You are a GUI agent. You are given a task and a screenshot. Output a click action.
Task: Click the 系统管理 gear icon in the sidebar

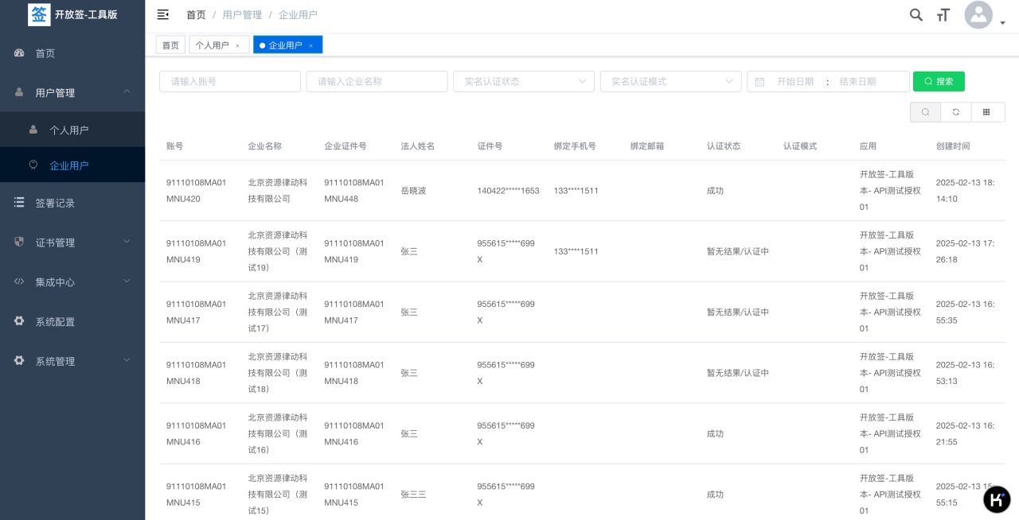click(x=19, y=360)
